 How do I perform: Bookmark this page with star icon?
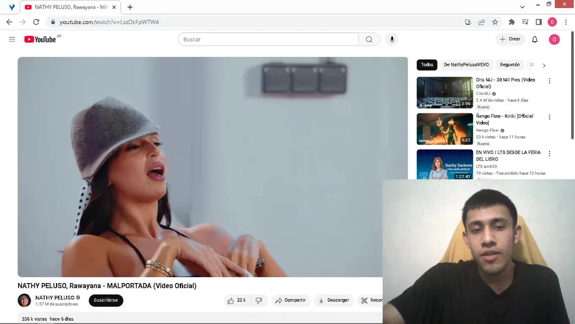click(x=495, y=22)
